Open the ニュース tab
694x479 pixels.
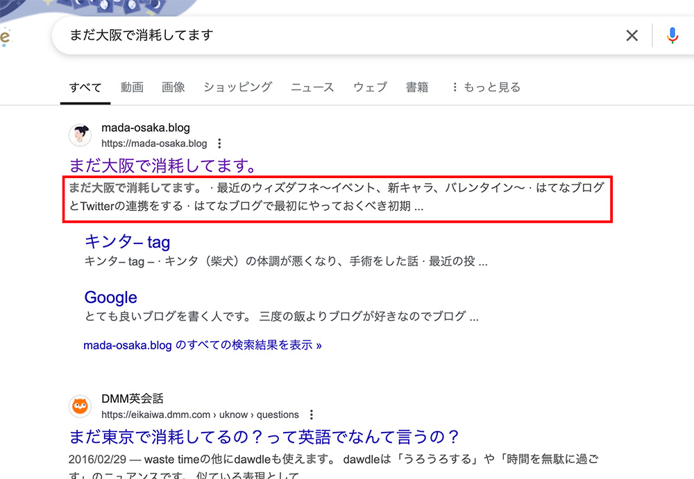click(312, 87)
